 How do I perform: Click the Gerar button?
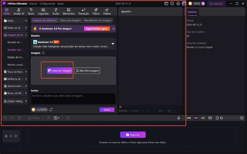(x=107, y=110)
